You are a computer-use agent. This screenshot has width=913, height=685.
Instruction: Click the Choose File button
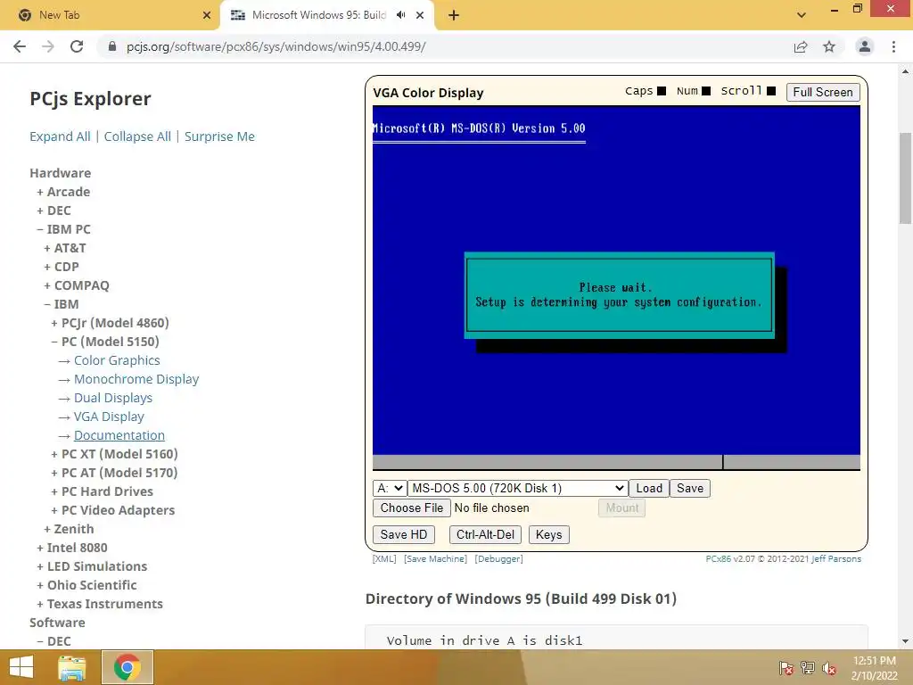(x=412, y=508)
